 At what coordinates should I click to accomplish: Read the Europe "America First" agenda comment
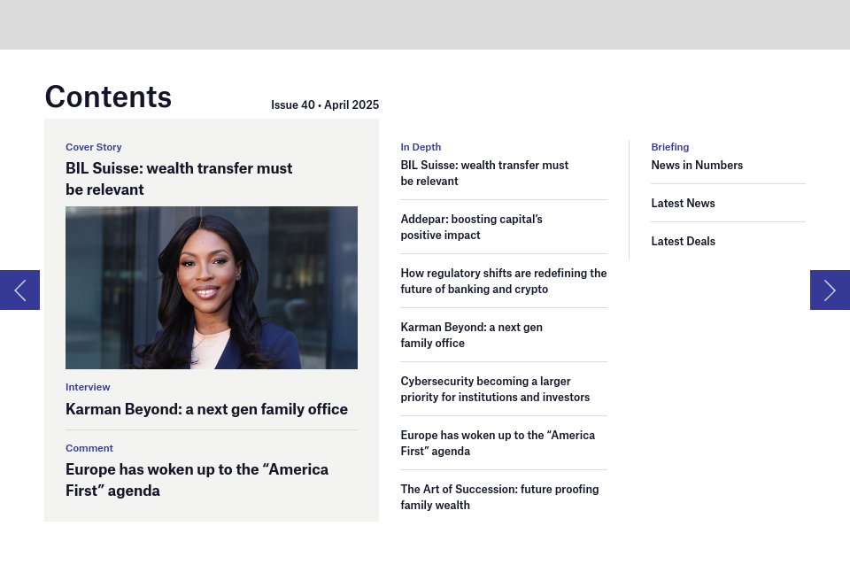click(x=197, y=479)
